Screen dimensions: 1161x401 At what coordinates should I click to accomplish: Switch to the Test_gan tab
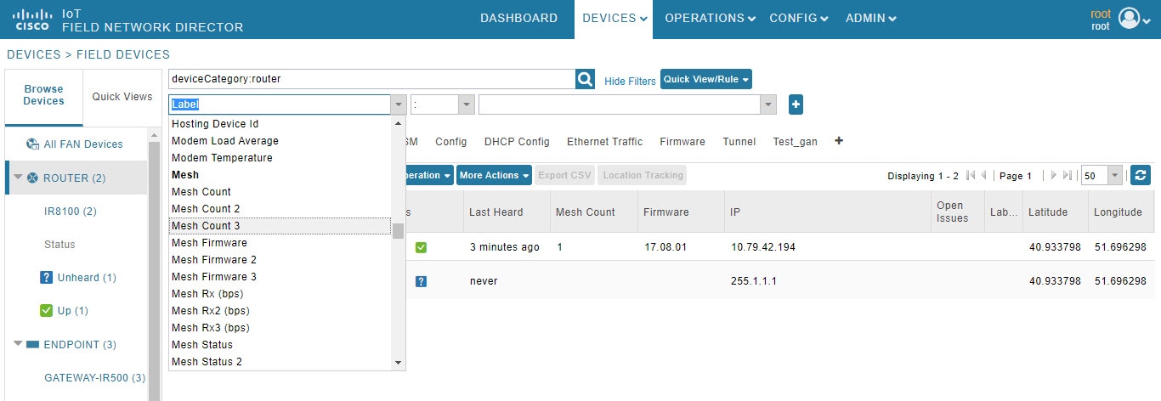[x=795, y=142]
